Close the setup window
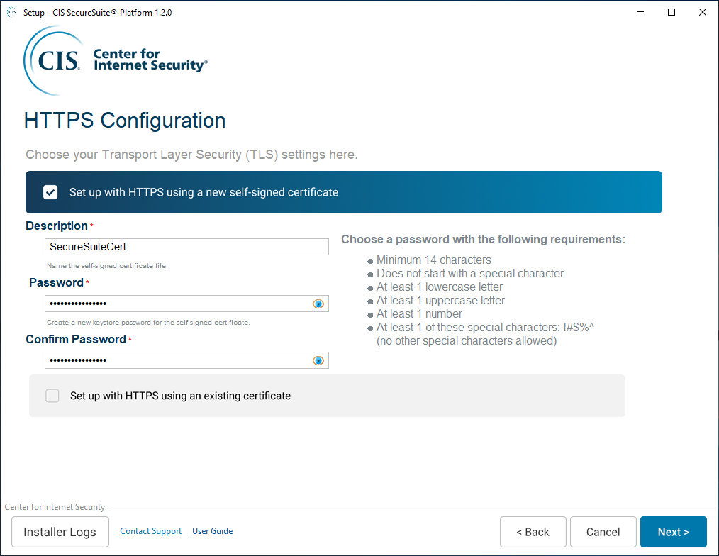The height and width of the screenshot is (556, 719). coord(703,12)
